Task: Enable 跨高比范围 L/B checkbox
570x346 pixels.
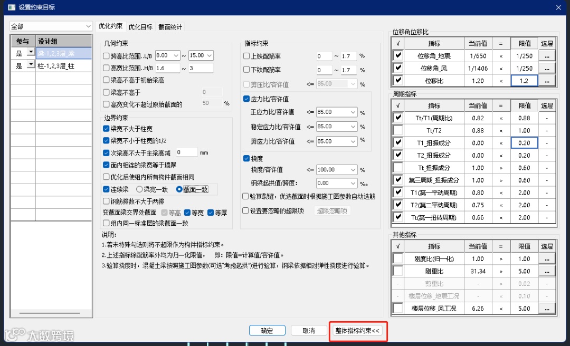Action: click(106, 56)
